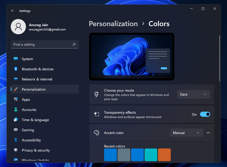
Task: Click the Recent colors heading
Action: point(115,146)
